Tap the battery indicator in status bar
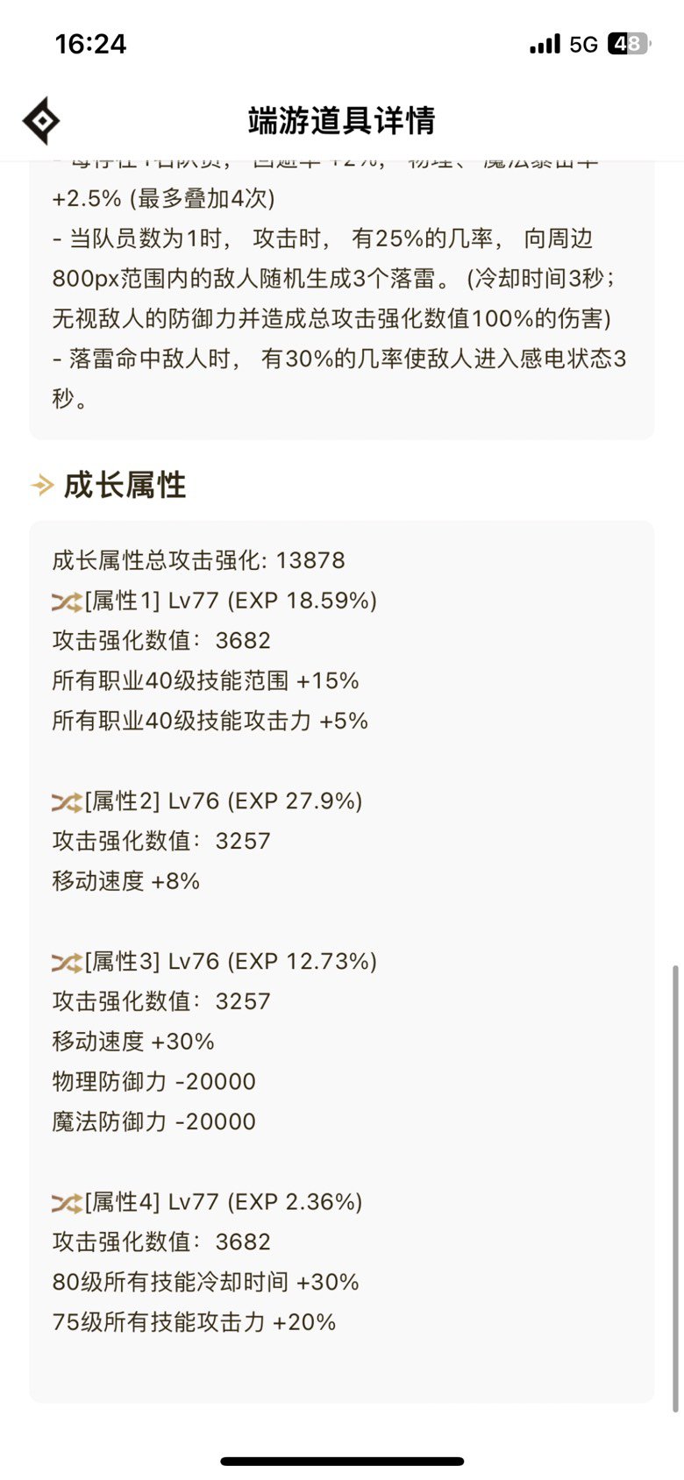The width and height of the screenshot is (684, 1480). pos(630,44)
